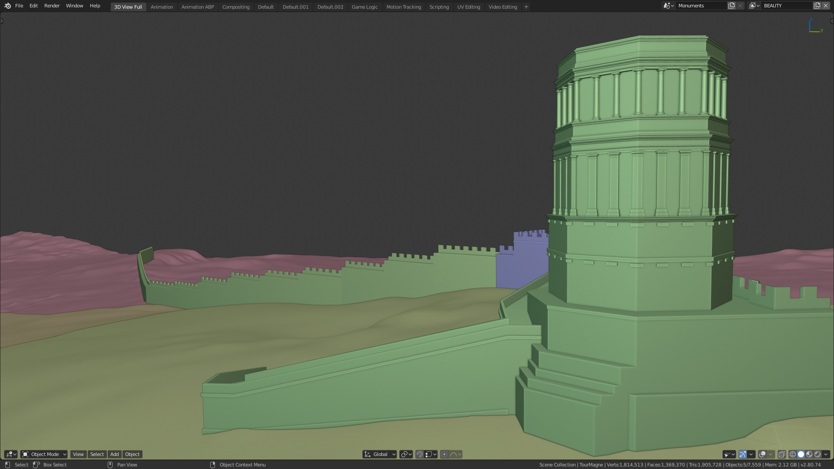The image size is (834, 469).
Task: Toggle proportional editing button
Action: 444,454
